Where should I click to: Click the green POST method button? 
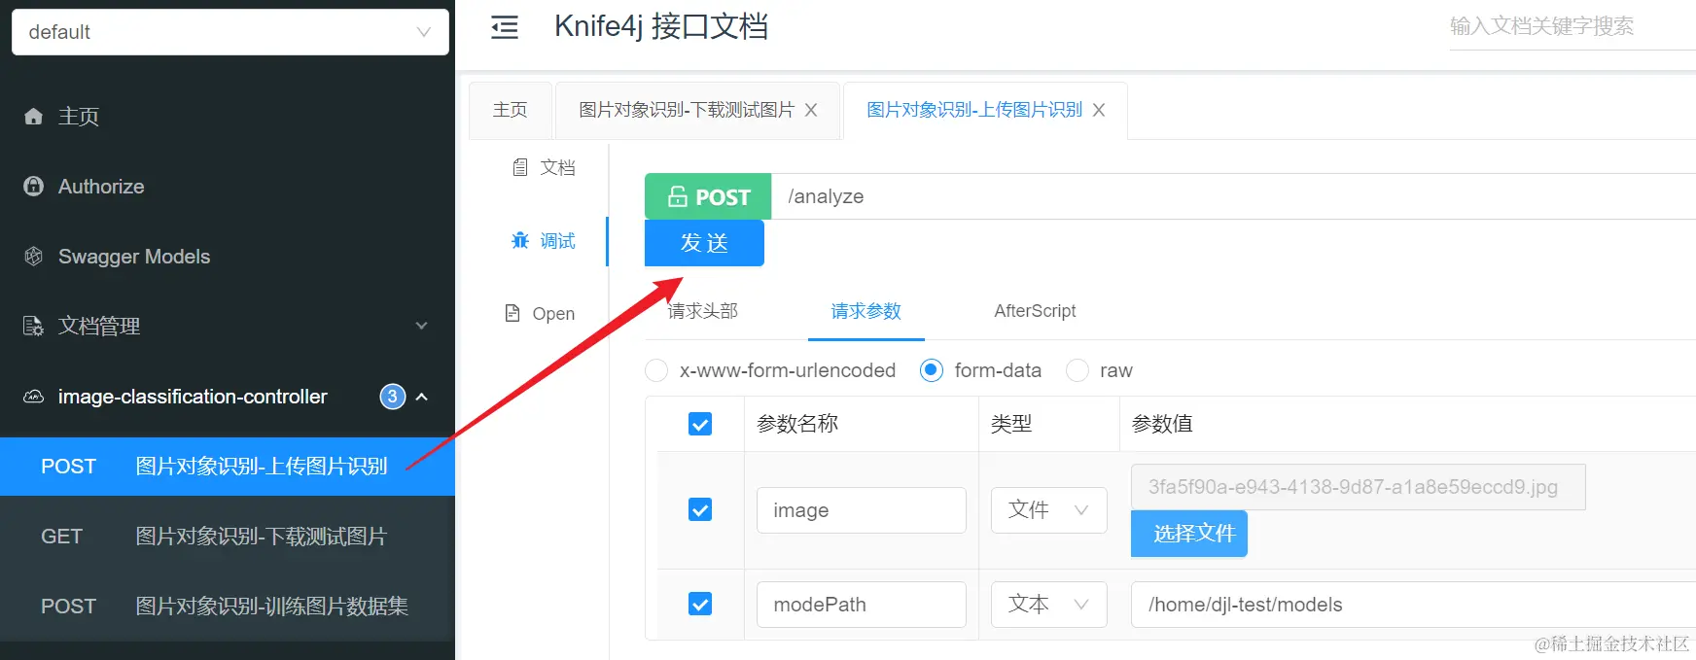(708, 197)
